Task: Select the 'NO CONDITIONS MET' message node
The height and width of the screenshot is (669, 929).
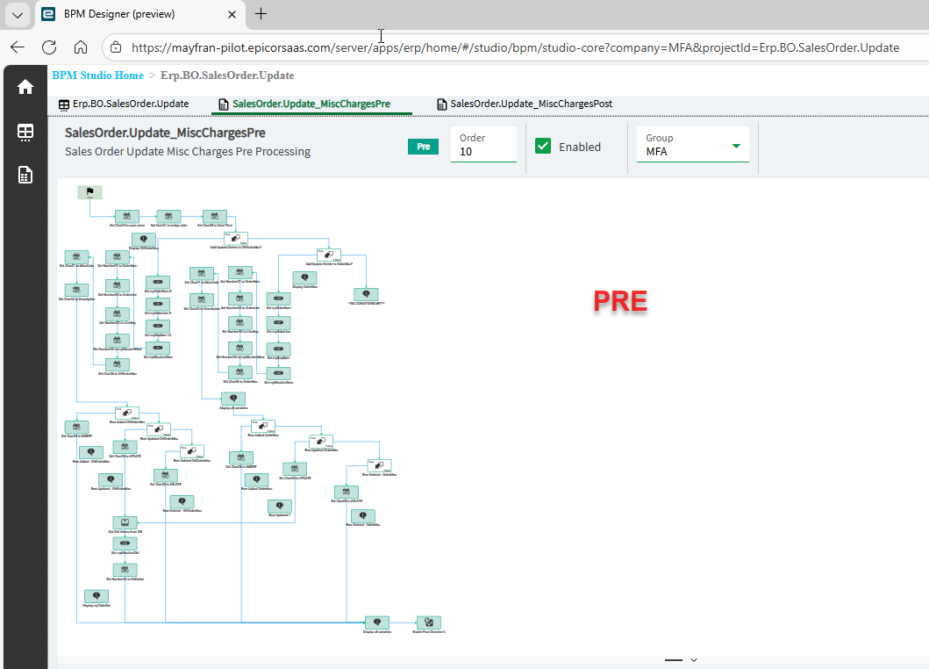Action: pyautogui.click(x=366, y=294)
